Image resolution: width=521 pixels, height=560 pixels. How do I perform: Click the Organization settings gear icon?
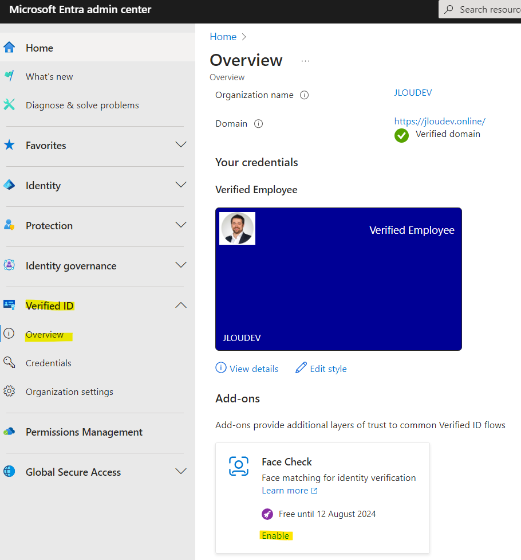9,391
